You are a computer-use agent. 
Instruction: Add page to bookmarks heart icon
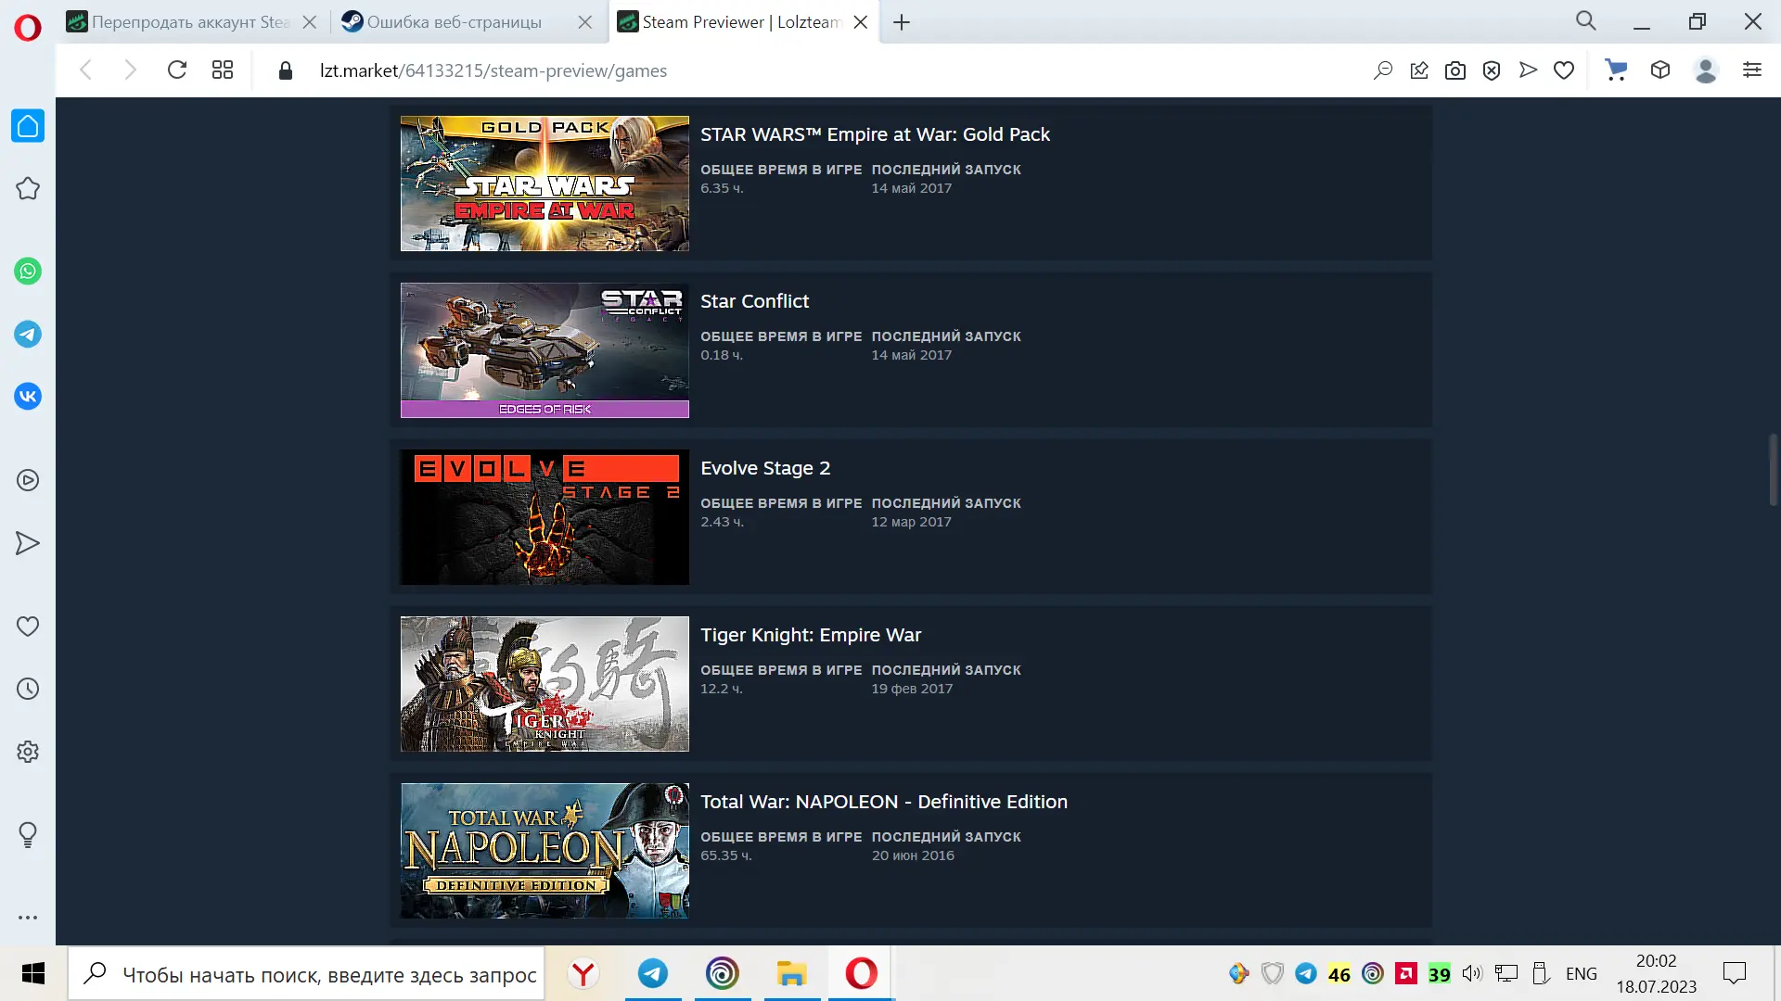coord(1564,70)
